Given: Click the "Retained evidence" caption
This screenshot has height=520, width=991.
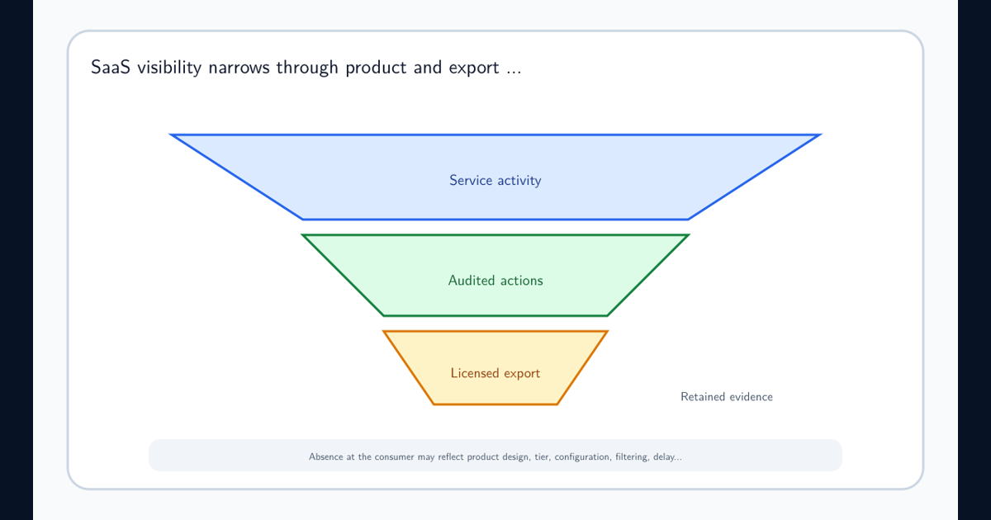Looking at the screenshot, I should pos(727,397).
